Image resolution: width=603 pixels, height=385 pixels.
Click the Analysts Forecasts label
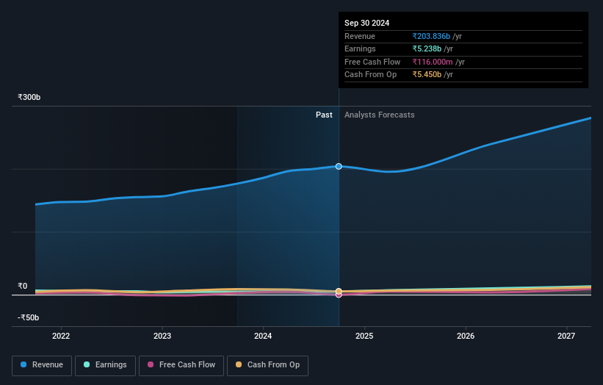coord(379,115)
